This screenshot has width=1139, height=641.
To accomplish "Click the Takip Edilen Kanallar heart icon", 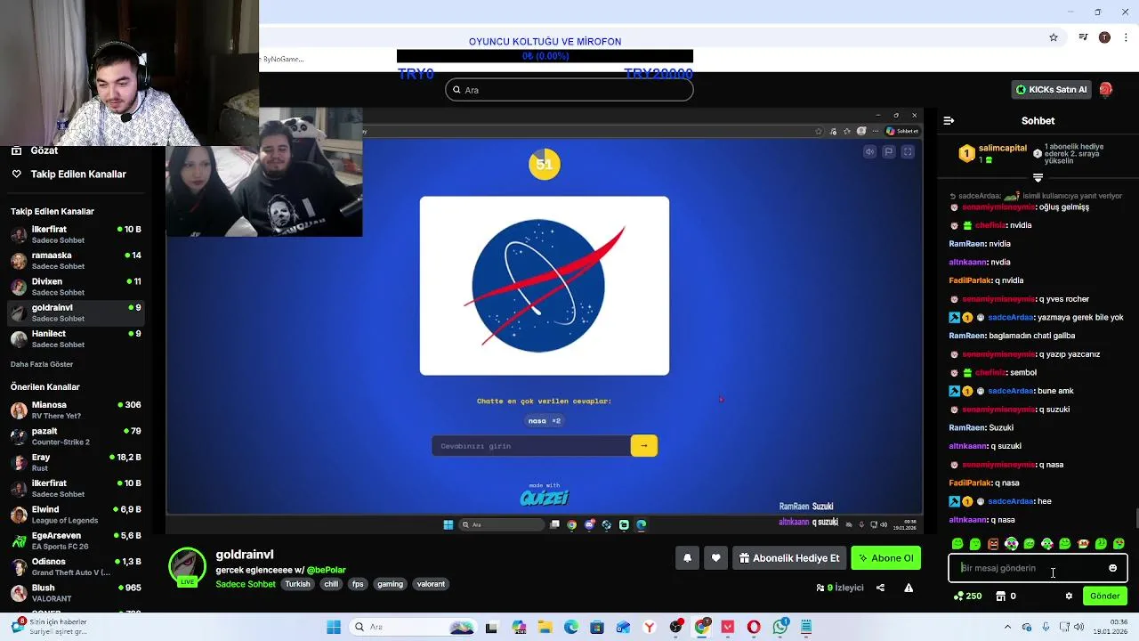I will pos(16,174).
